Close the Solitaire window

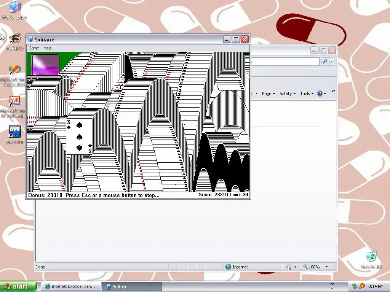click(x=245, y=40)
